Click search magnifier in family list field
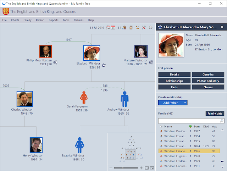The width and height of the screenshot is (227, 171). [221, 121]
